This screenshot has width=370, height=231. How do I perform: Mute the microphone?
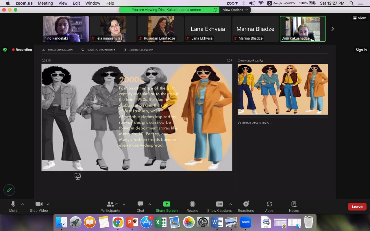[x=13, y=204]
